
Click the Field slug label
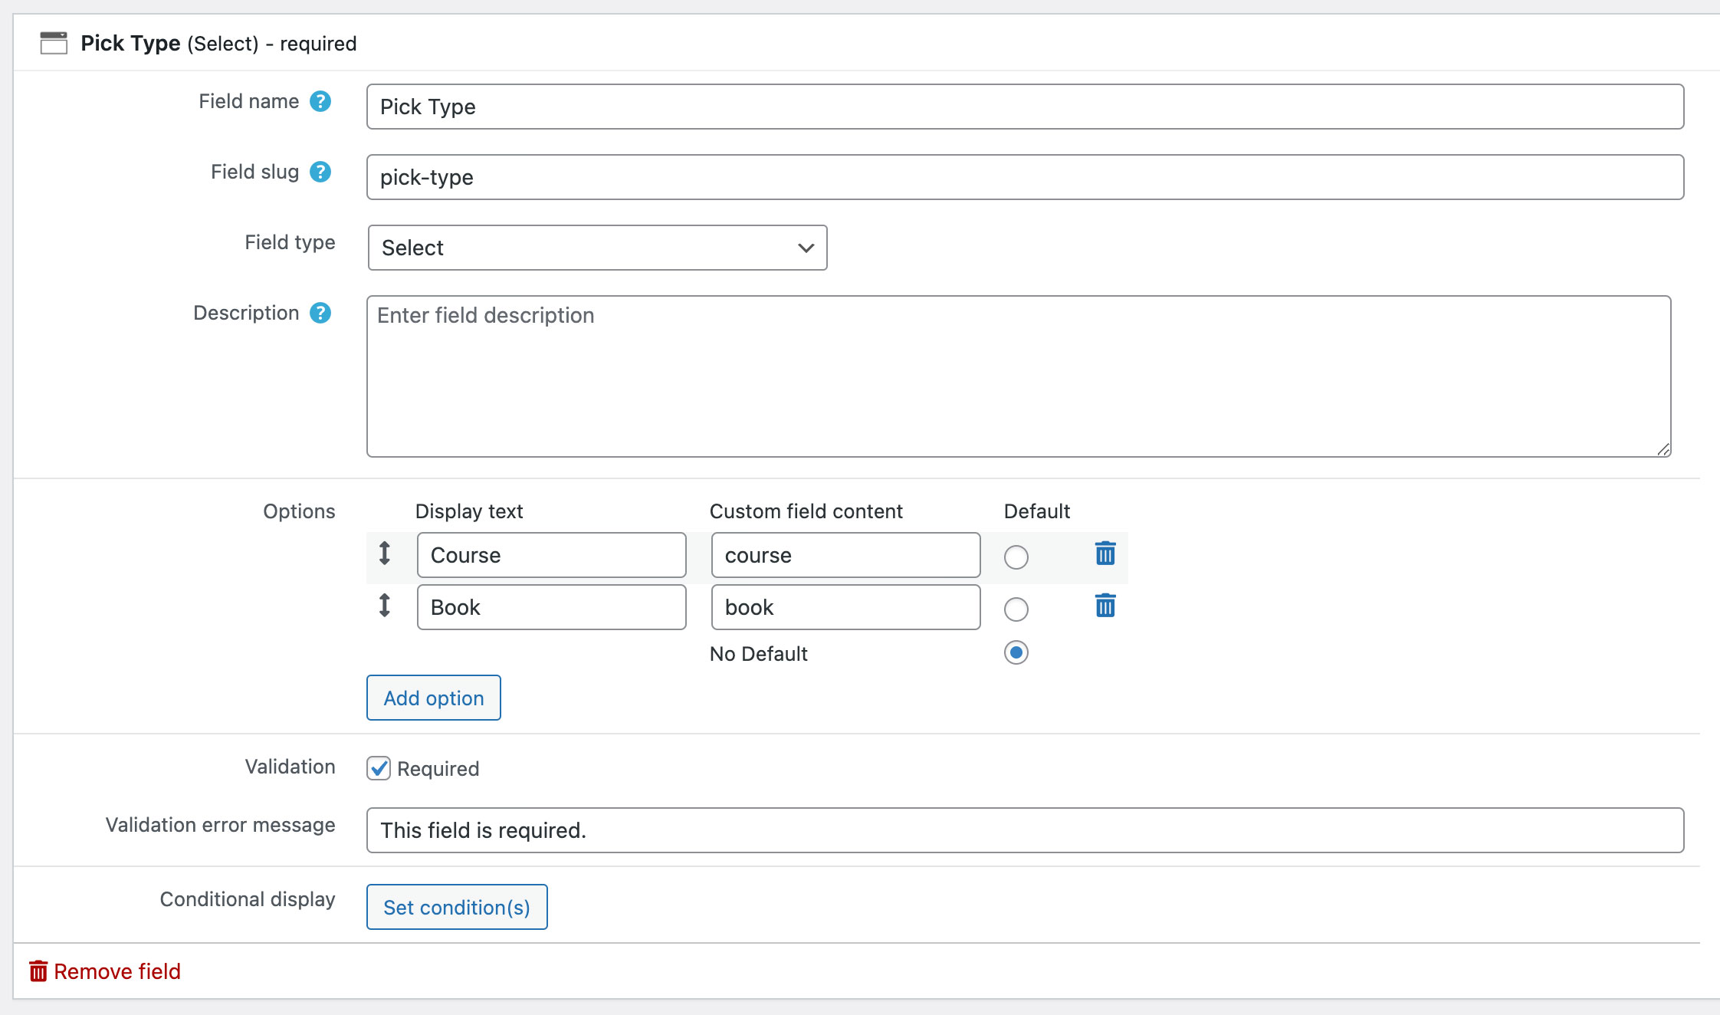[x=255, y=172]
